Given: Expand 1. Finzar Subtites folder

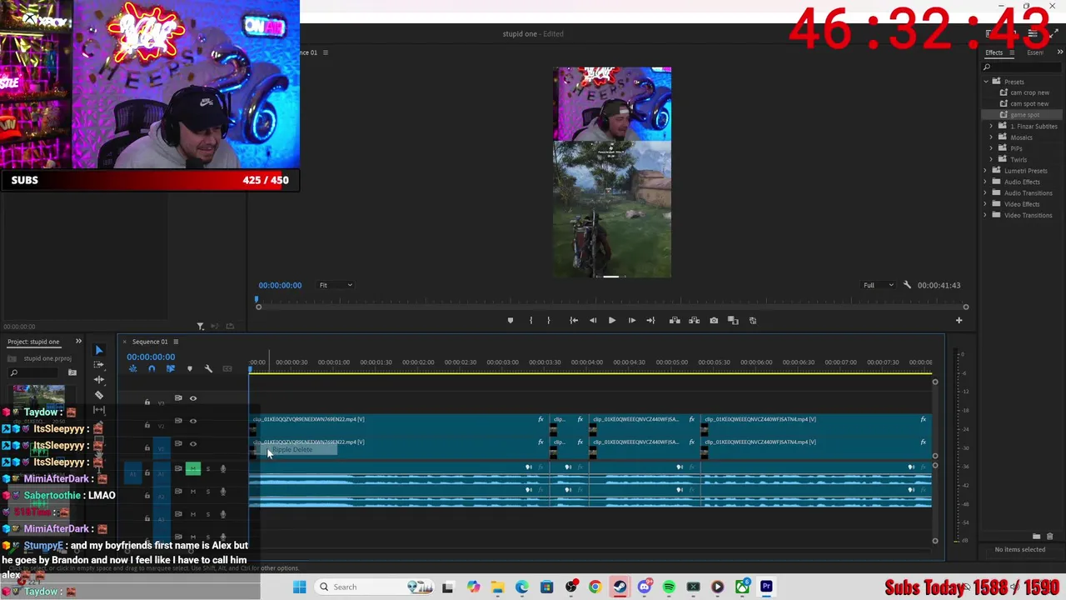Looking at the screenshot, I should tap(991, 127).
